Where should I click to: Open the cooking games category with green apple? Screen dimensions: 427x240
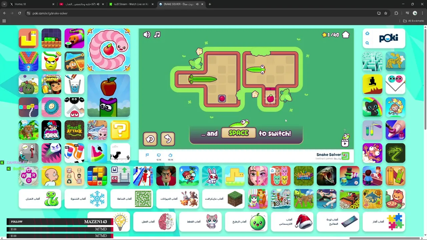click(x=246, y=222)
